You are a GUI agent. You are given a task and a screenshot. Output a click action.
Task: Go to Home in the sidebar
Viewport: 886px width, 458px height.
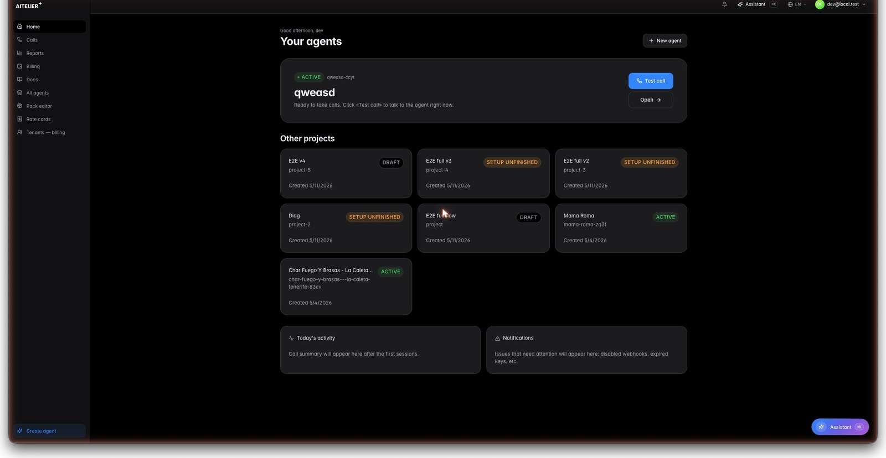[50, 27]
